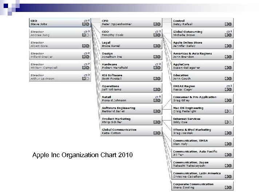This screenshot has height=196, width=262.
Task: Click the round icon on Jonathan Ive card
Action: click(159, 57)
